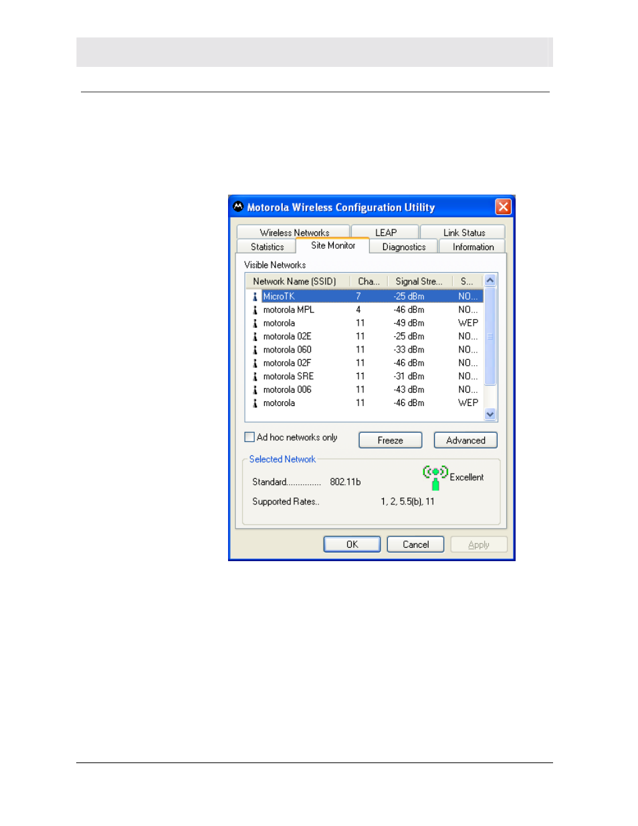
Task: Click supported rates 1, 2, 5.5(b), 11
Action: click(x=407, y=502)
